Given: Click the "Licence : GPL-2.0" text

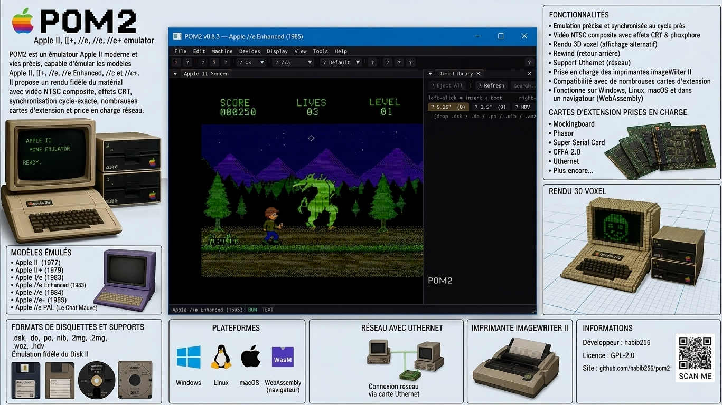Looking at the screenshot, I should click(x=608, y=355).
